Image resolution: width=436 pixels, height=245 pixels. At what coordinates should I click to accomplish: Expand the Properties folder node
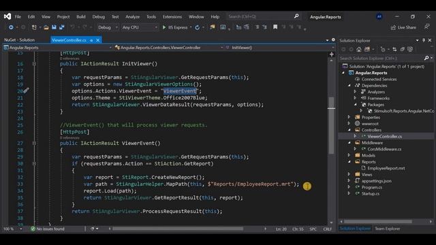[x=349, y=117]
